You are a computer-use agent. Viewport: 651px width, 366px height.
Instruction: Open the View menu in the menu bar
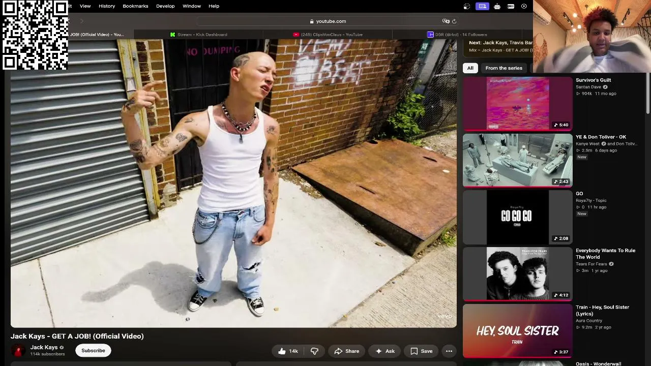pyautogui.click(x=85, y=6)
